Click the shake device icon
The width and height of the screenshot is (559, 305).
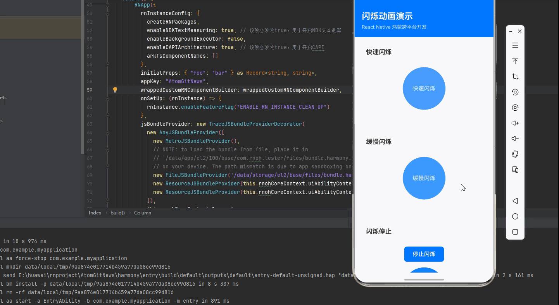(x=515, y=154)
